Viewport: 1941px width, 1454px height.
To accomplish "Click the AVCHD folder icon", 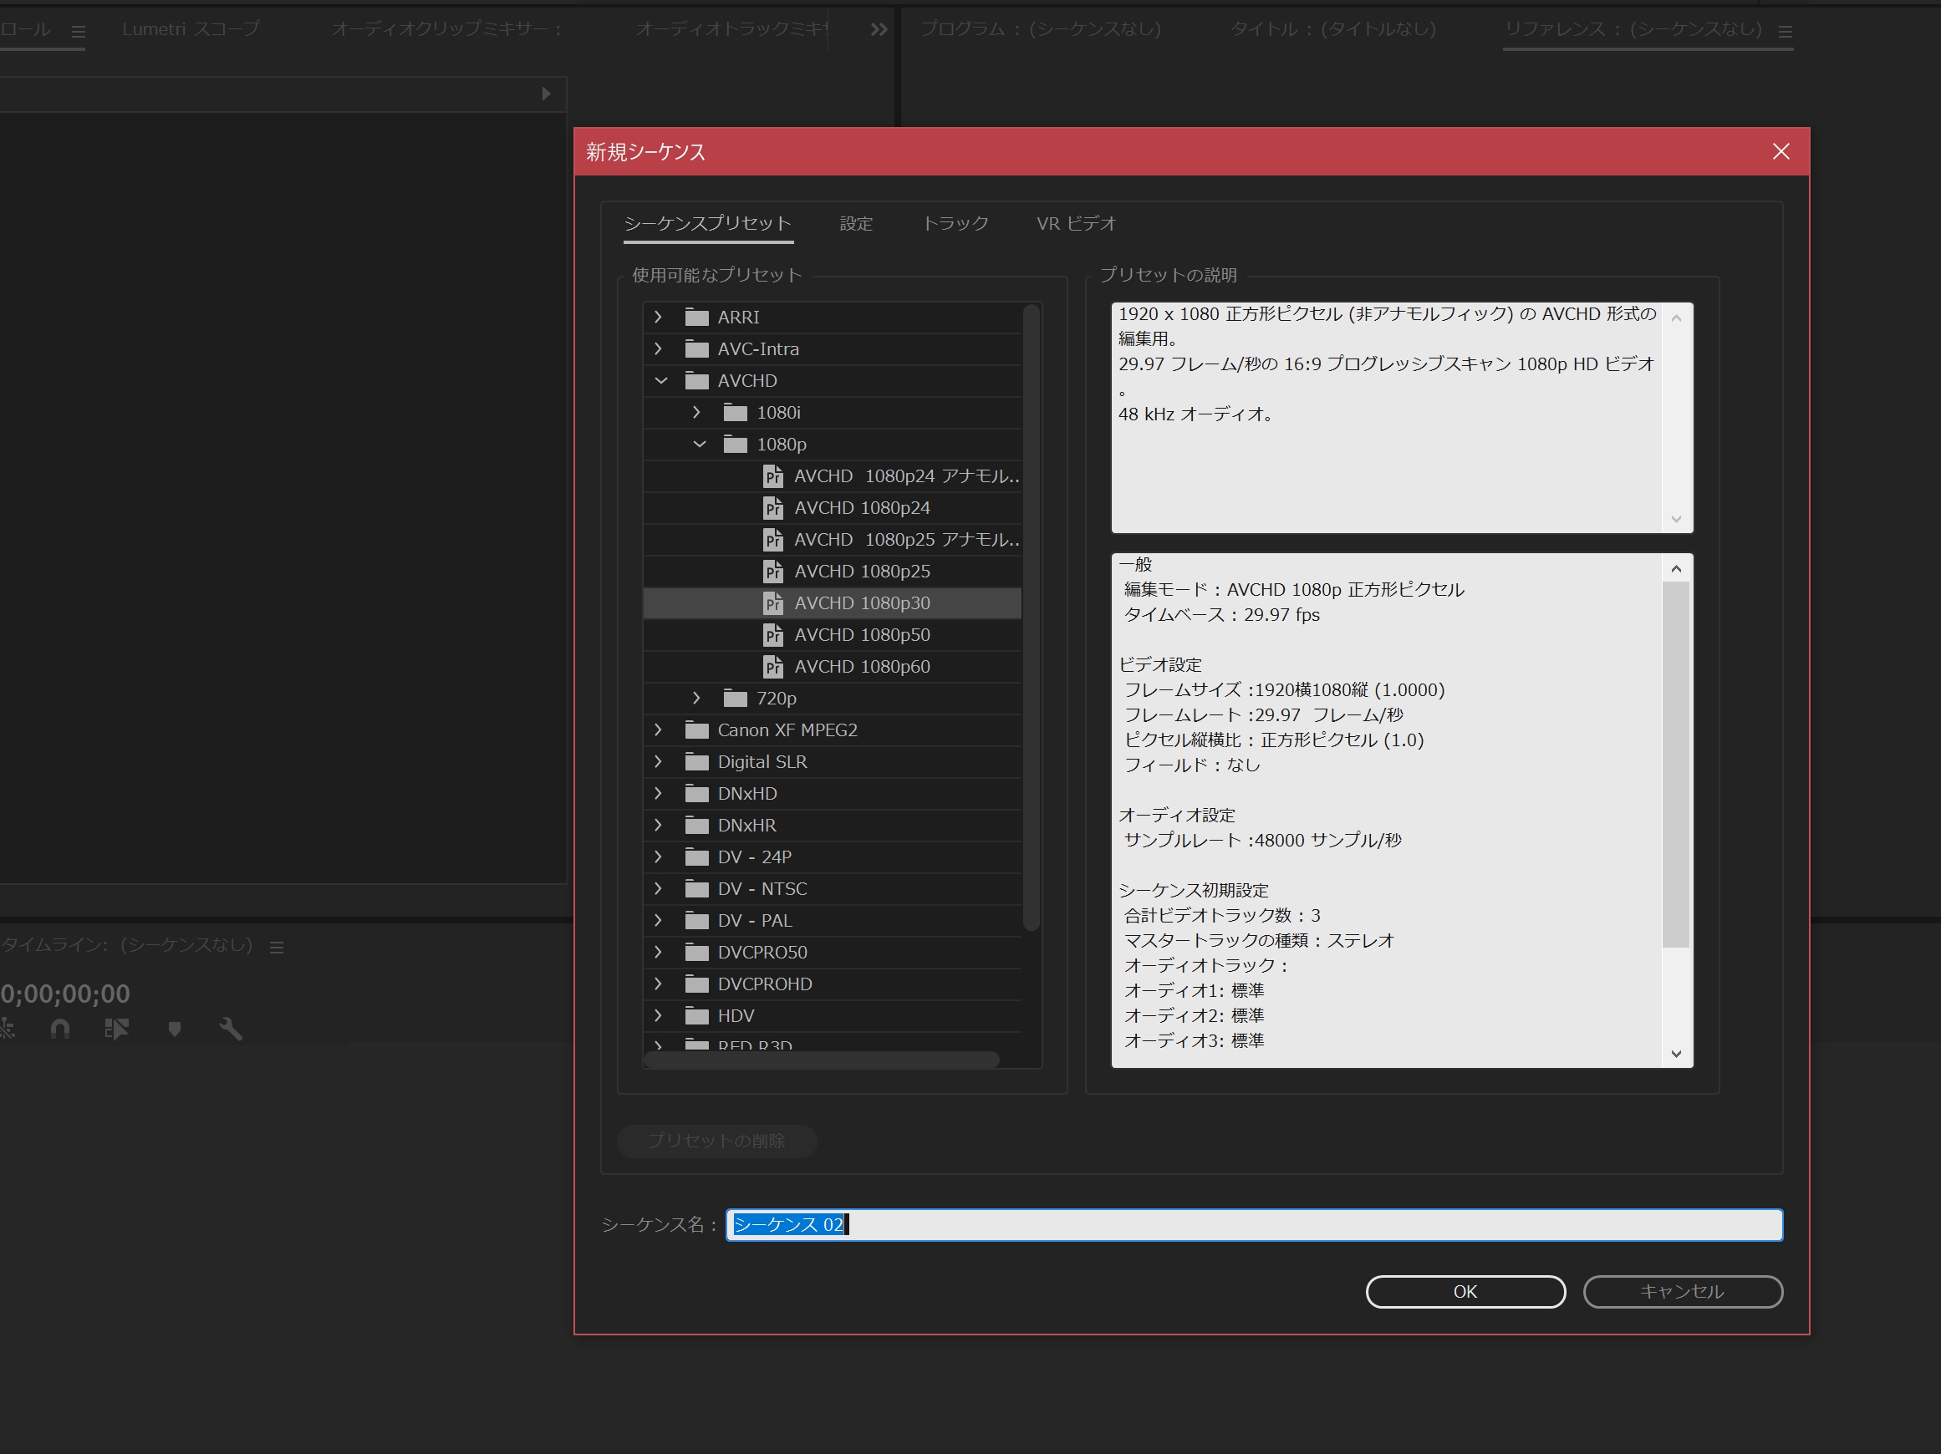I will tap(696, 380).
